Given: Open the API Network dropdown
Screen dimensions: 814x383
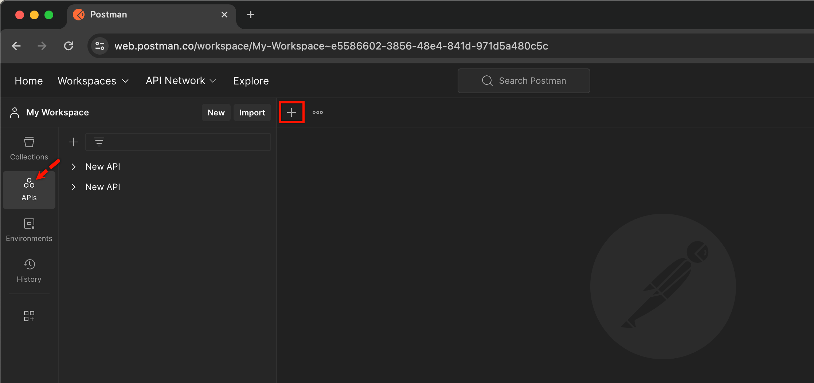Looking at the screenshot, I should click(181, 81).
